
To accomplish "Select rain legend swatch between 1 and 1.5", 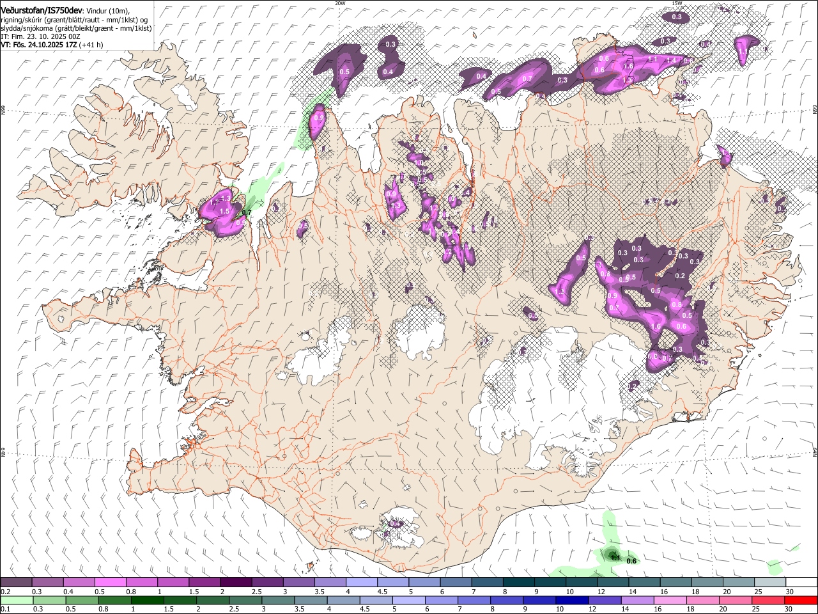I will [147, 600].
